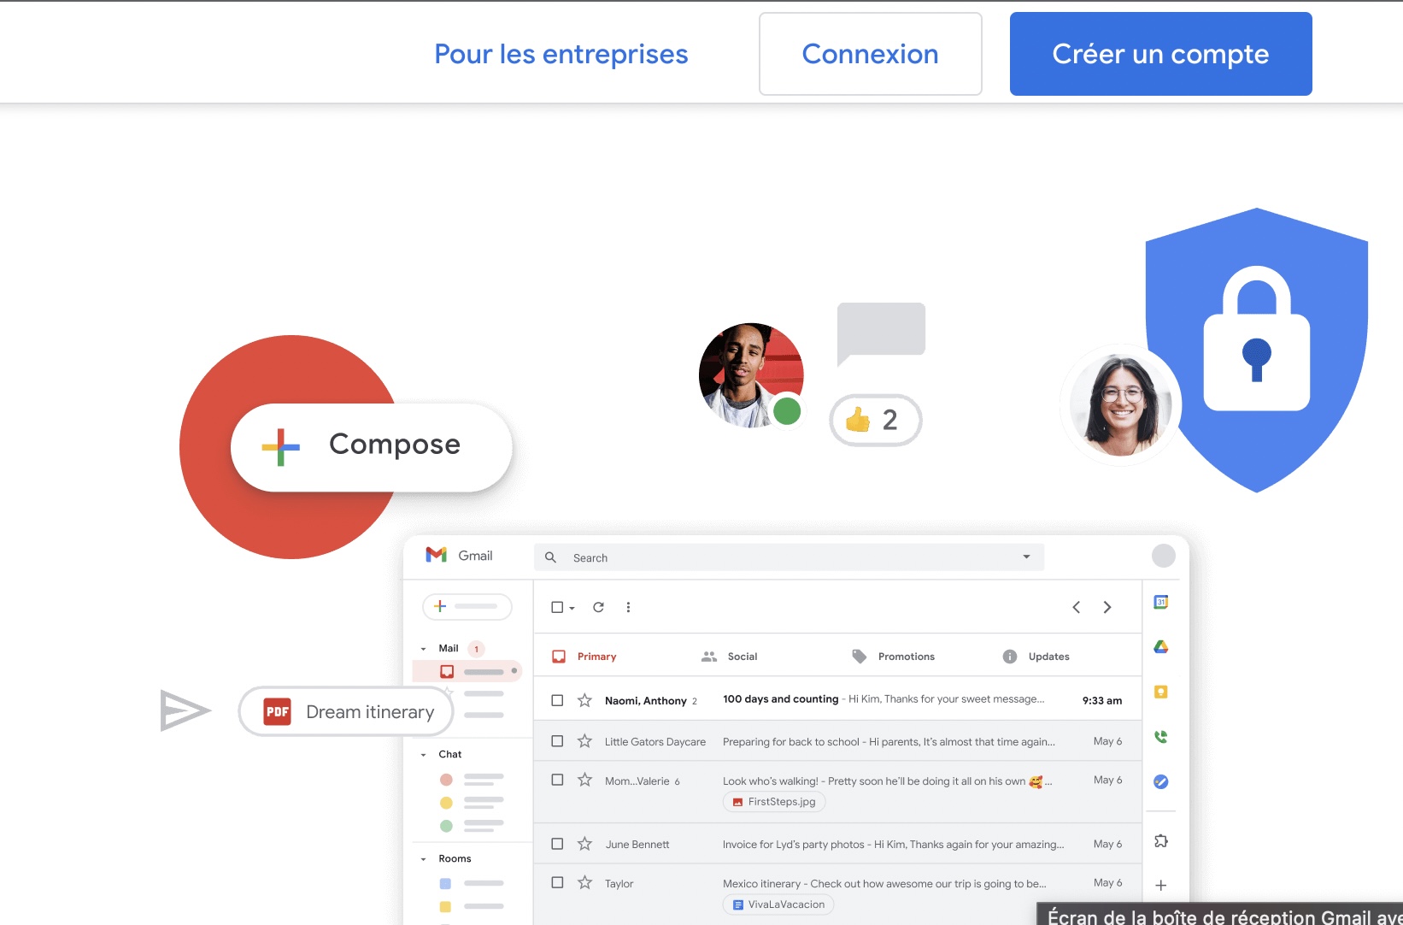This screenshot has height=925, width=1403.
Task: Select the yellow room square icon
Action: tap(445, 906)
